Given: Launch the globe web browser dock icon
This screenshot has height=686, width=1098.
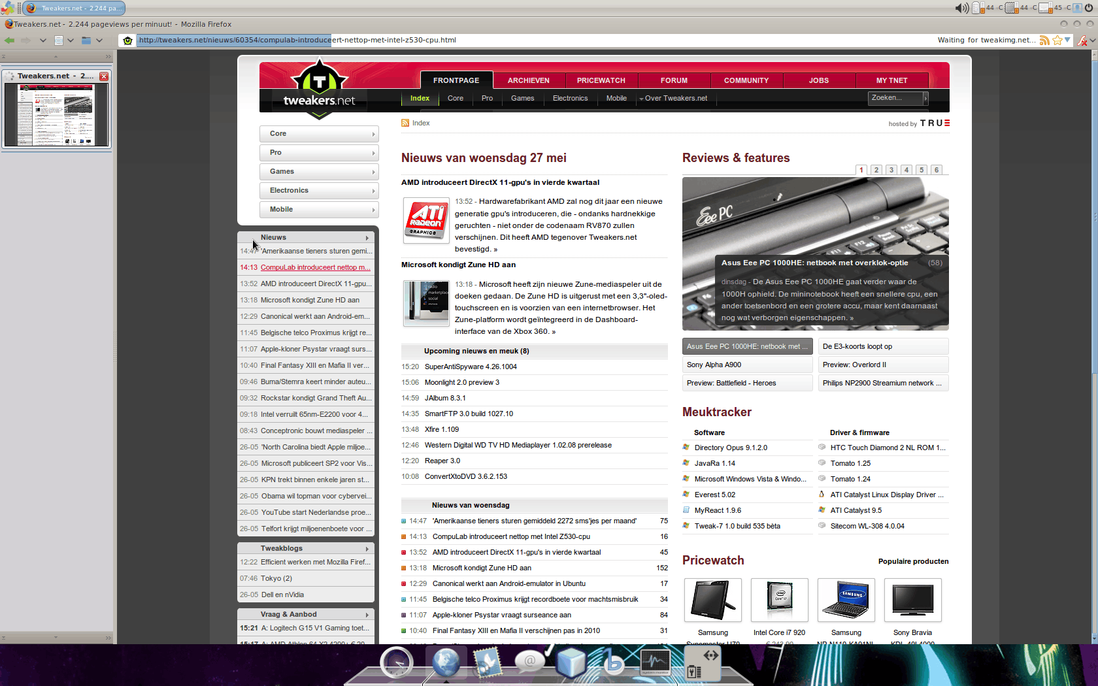Looking at the screenshot, I should coord(446,662).
